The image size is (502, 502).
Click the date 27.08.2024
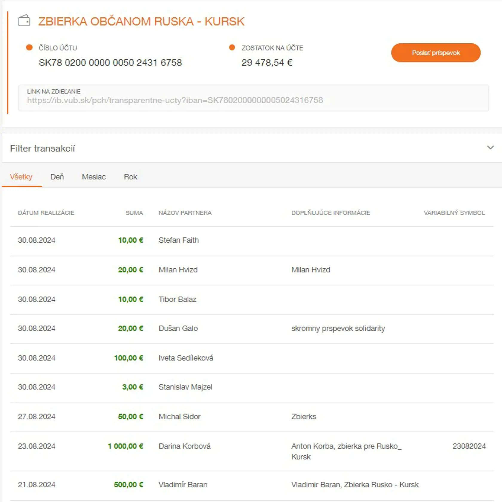pyautogui.click(x=36, y=417)
